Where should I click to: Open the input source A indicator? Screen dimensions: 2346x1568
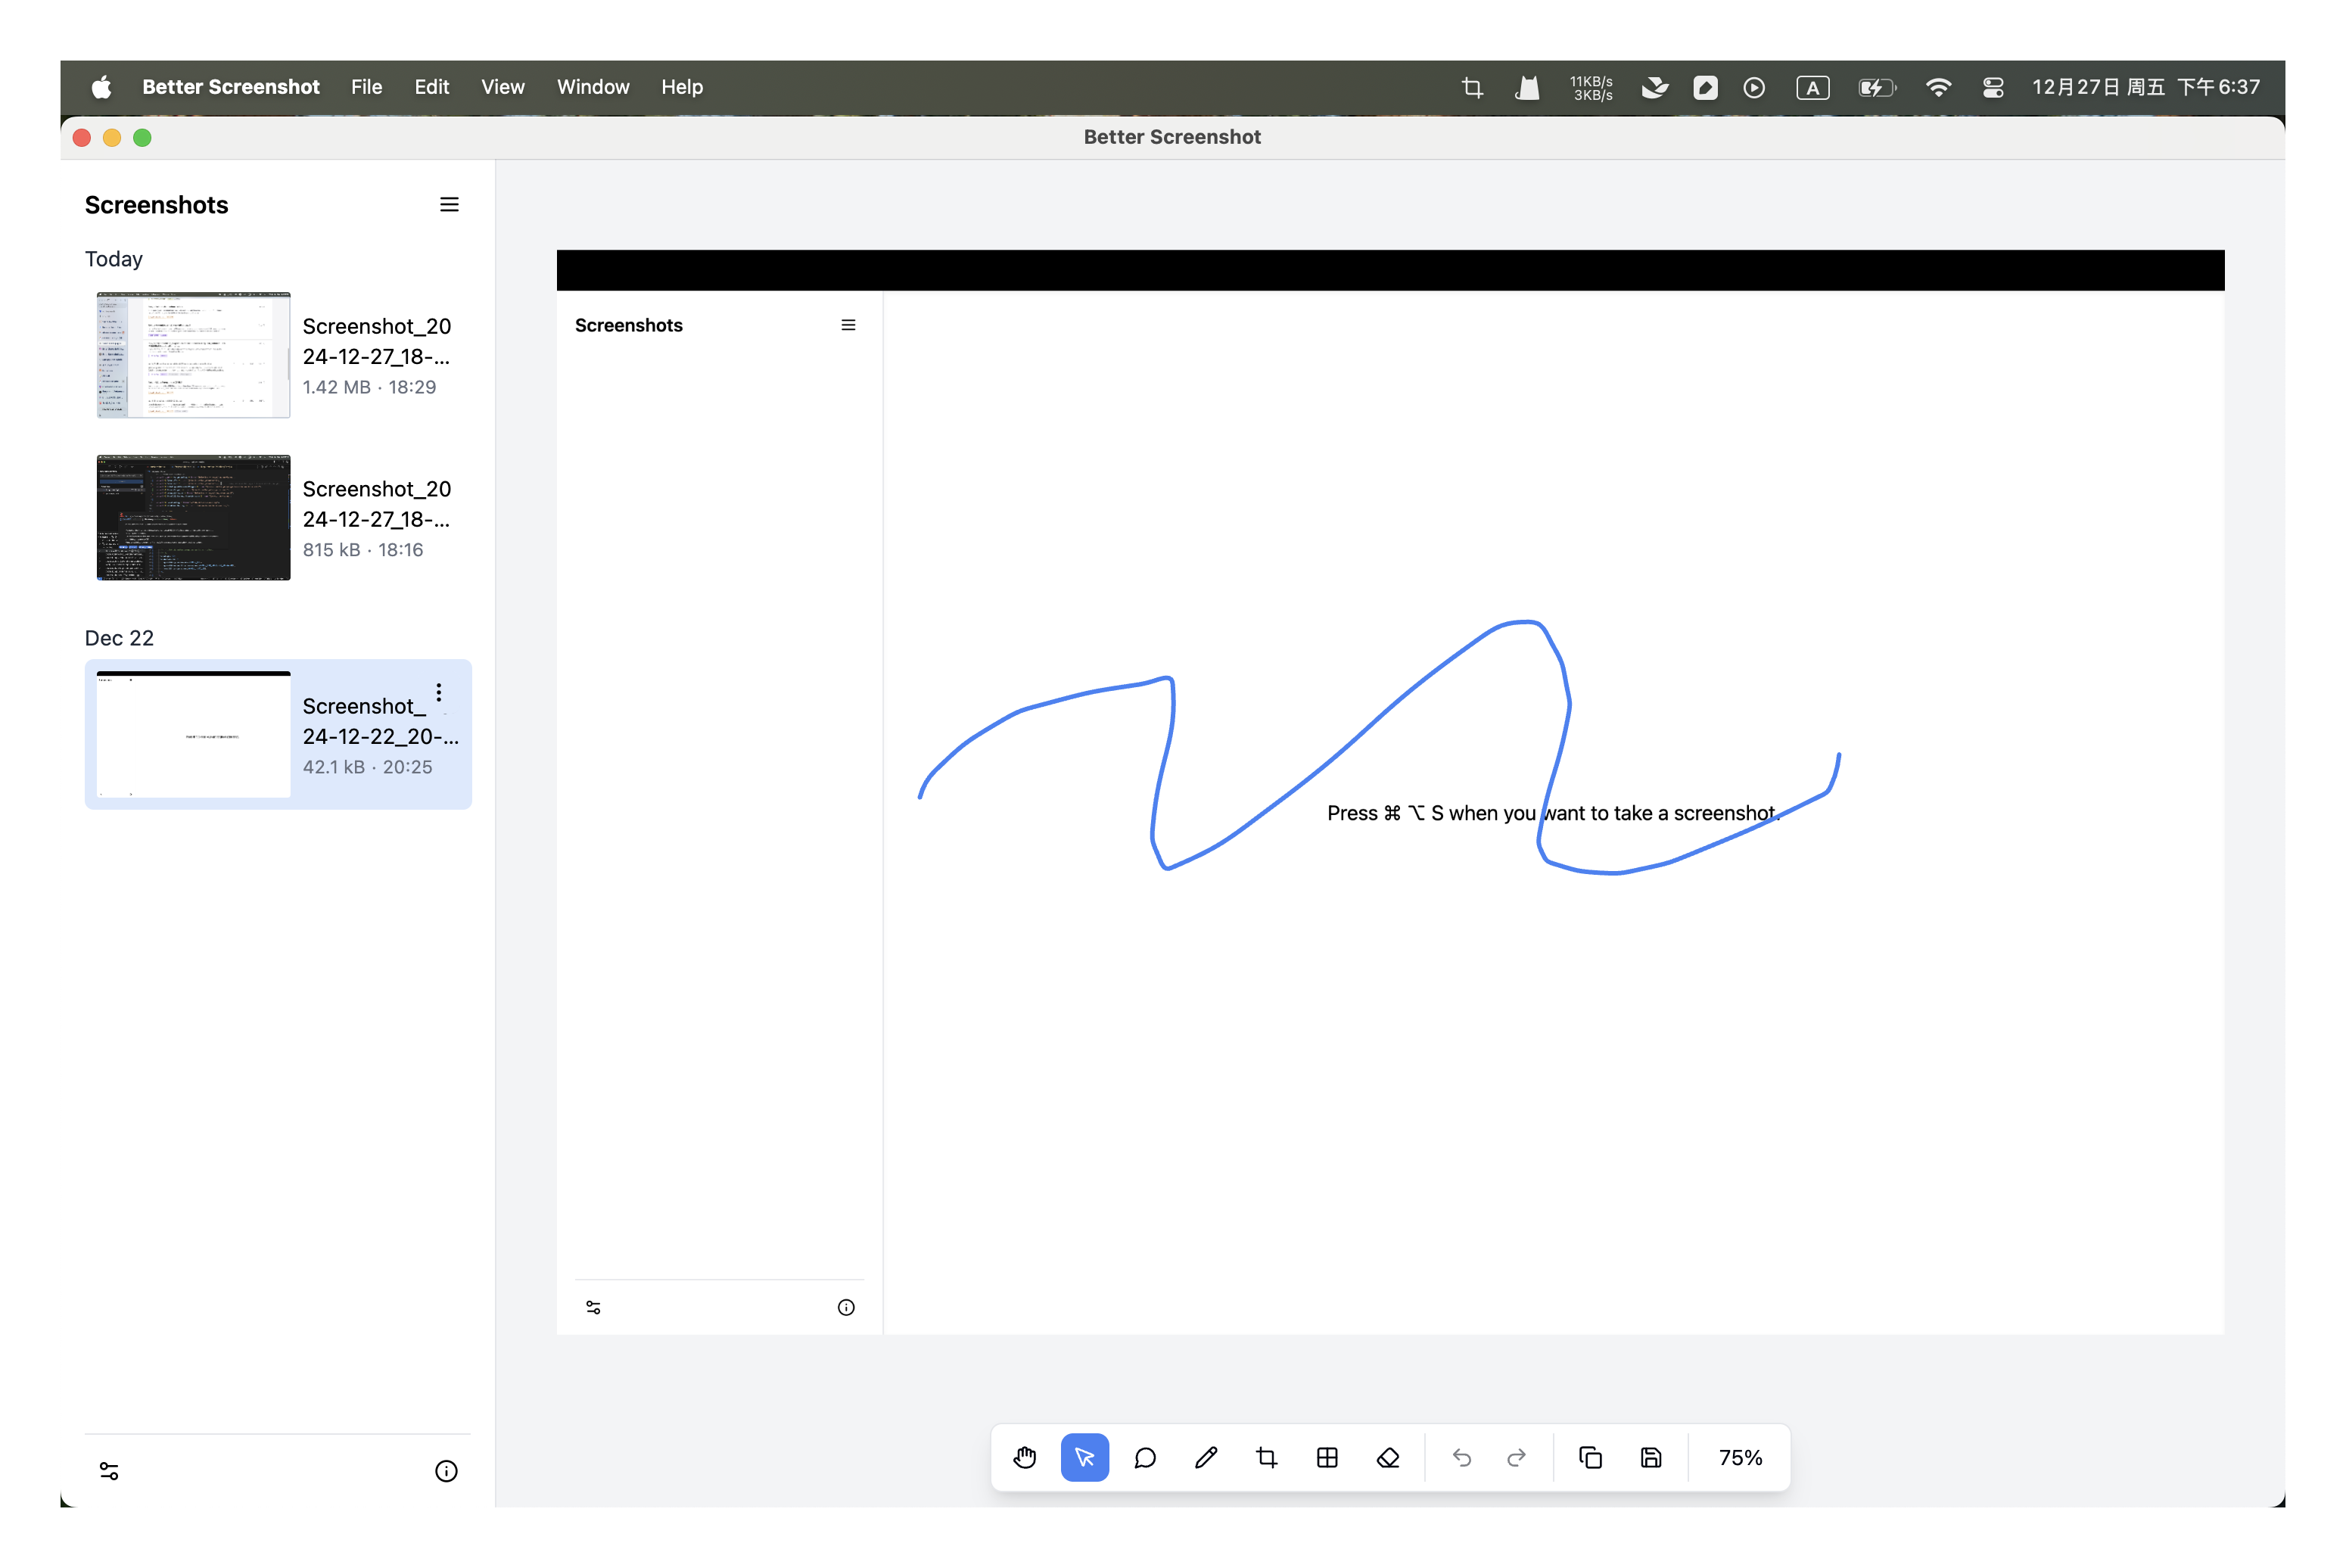pos(1812,87)
